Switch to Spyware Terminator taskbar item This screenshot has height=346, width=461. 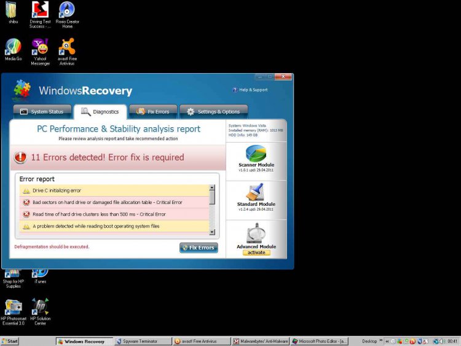143,341
